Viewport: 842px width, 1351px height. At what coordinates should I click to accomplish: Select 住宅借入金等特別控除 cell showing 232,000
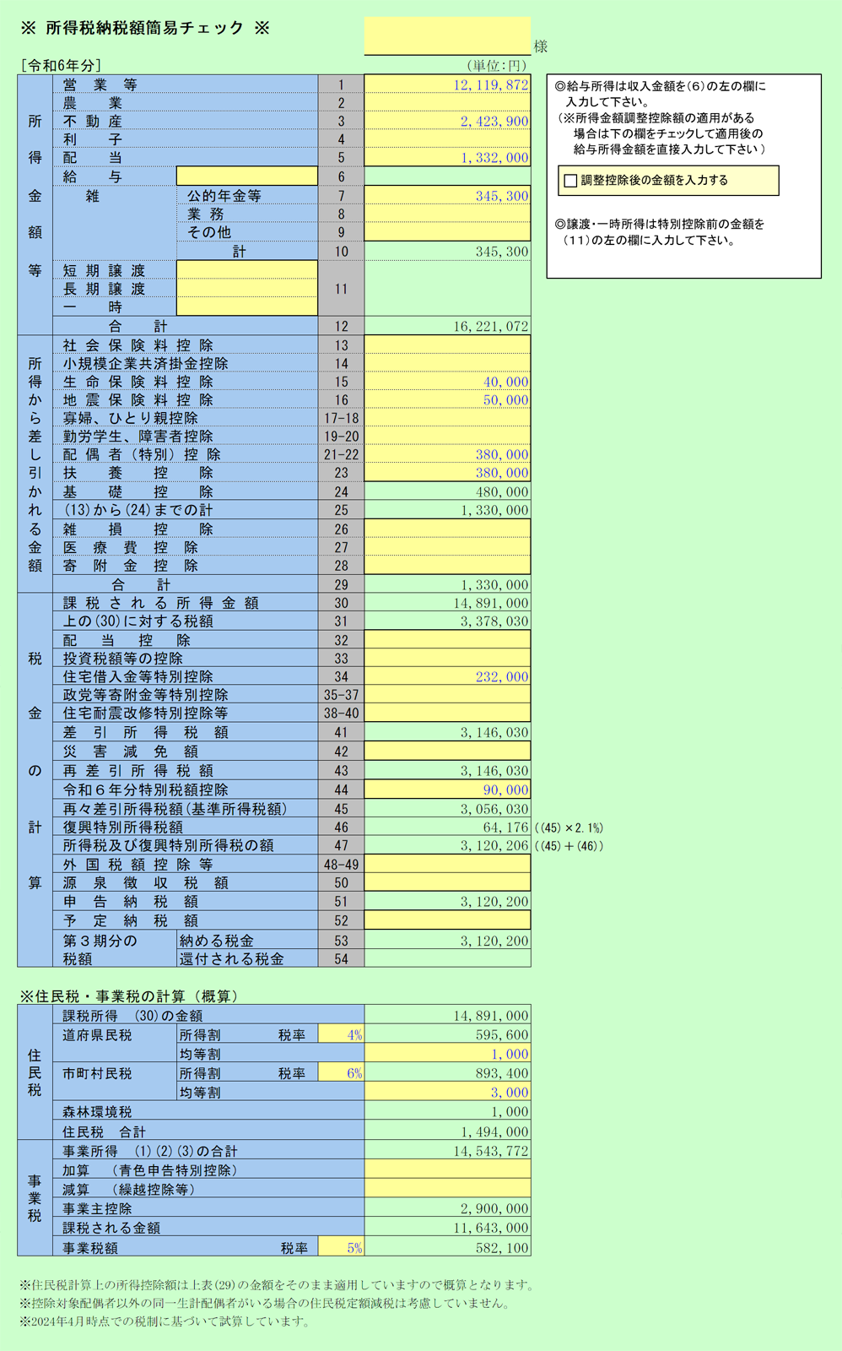447,676
